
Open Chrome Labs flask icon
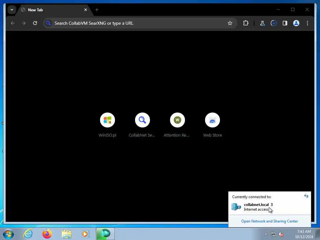[x=262, y=23]
